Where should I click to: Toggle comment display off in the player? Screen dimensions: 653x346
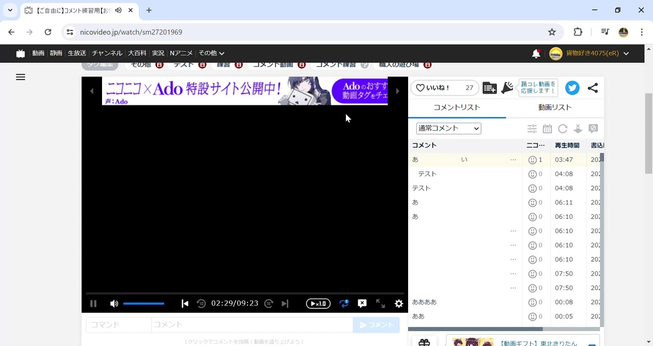pyautogui.click(x=362, y=303)
